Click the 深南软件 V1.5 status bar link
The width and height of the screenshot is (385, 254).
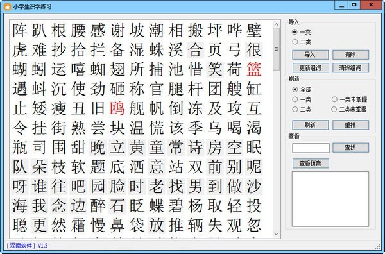point(27,246)
